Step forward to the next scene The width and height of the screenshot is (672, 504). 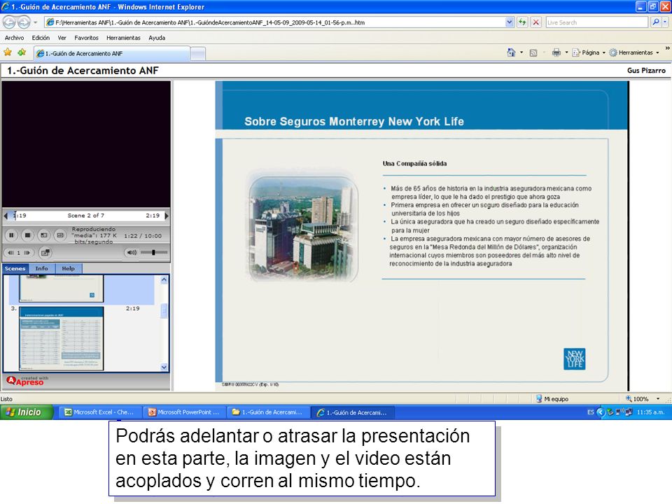pyautogui.click(x=27, y=253)
